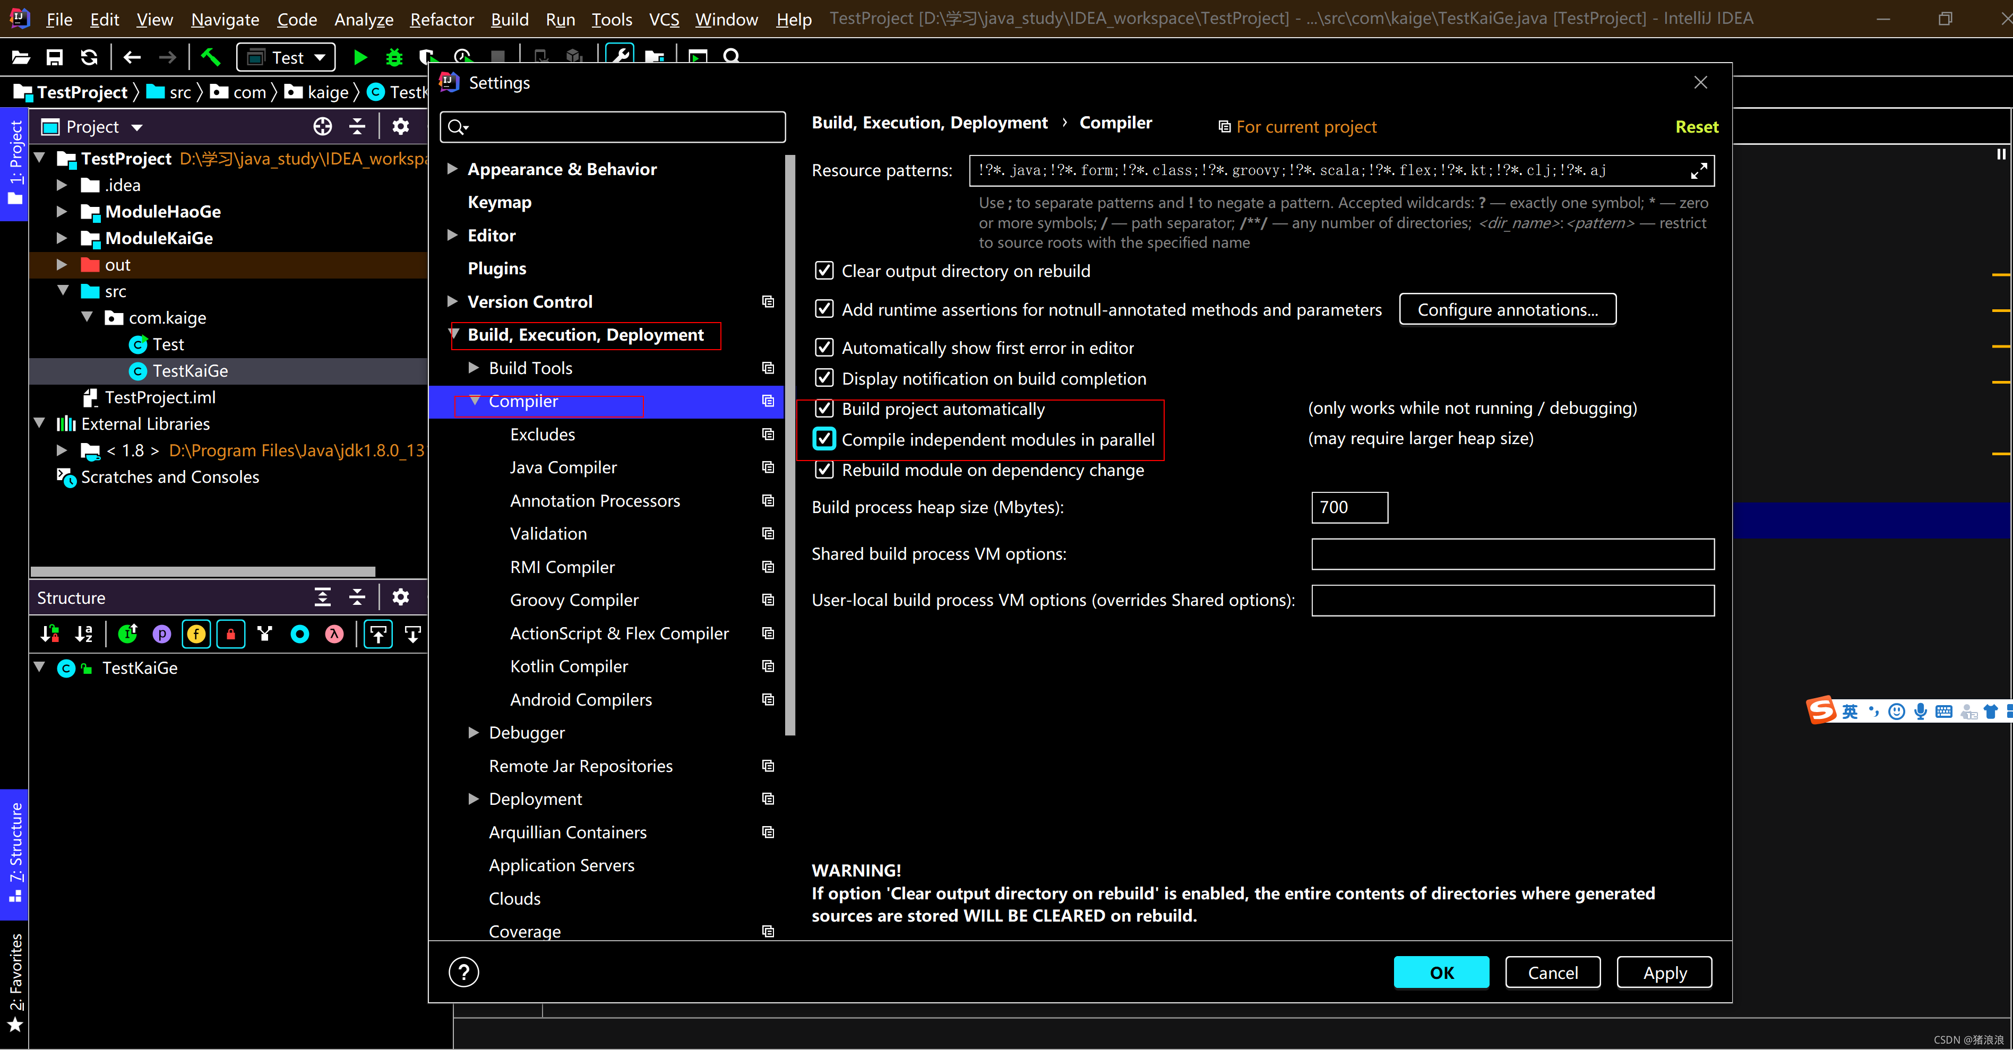
Task: Click the locate target icon in Project panel
Action: point(323,127)
